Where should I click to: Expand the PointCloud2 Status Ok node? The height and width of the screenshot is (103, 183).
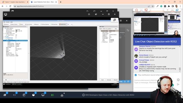(5, 39)
